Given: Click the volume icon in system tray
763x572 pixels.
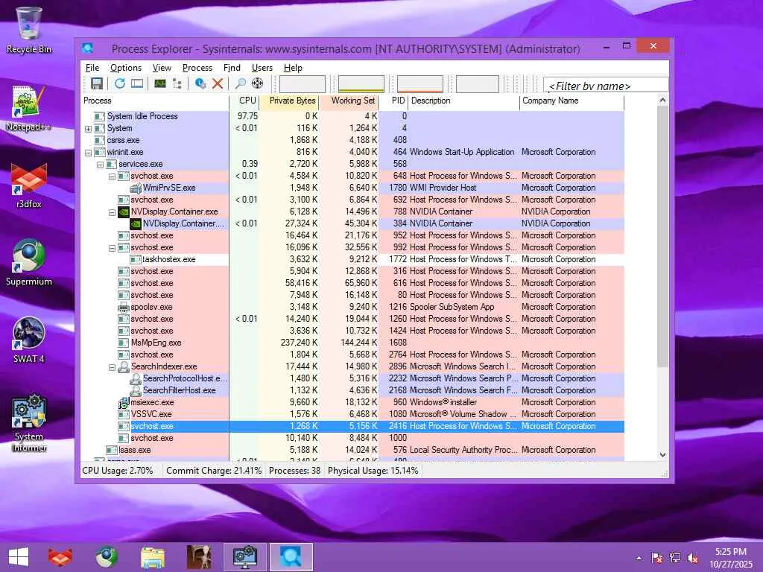Looking at the screenshot, I should [x=692, y=558].
